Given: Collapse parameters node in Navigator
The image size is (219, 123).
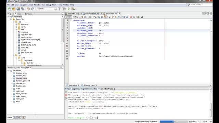Looking at the screenshot, I should point(8,71).
